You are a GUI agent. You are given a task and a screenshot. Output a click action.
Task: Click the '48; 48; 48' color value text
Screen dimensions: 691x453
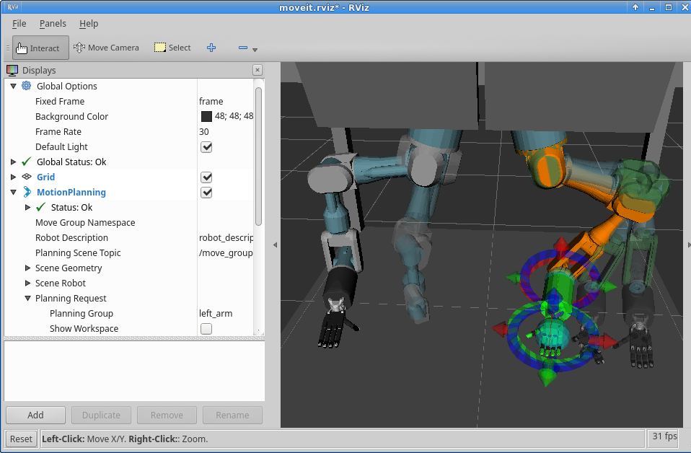(x=234, y=116)
